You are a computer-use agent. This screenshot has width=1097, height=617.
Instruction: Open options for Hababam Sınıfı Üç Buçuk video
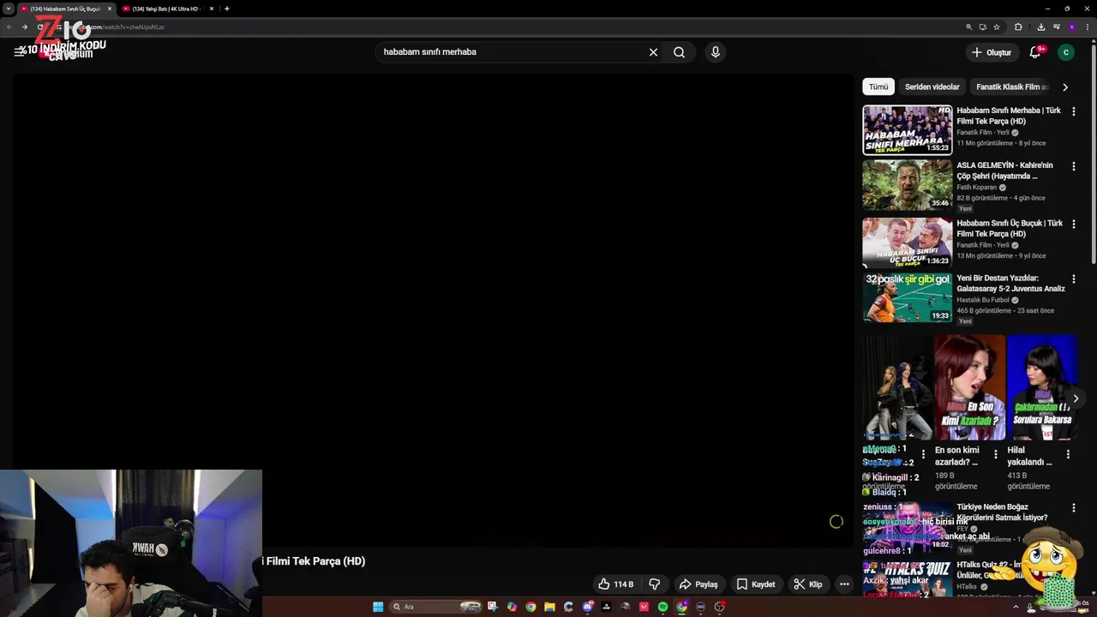tap(1074, 224)
